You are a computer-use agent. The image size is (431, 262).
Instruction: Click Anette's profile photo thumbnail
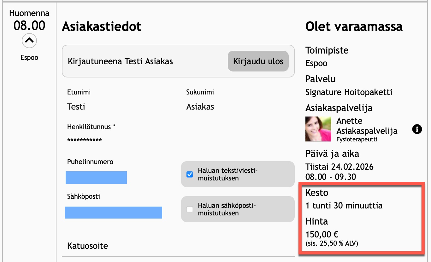point(318,129)
